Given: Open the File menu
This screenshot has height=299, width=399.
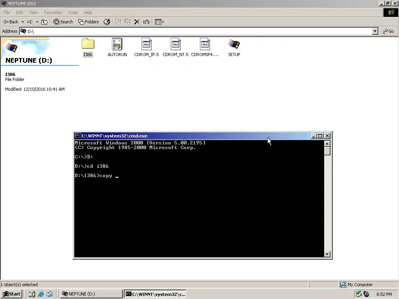Looking at the screenshot, I should pyautogui.click(x=7, y=12).
